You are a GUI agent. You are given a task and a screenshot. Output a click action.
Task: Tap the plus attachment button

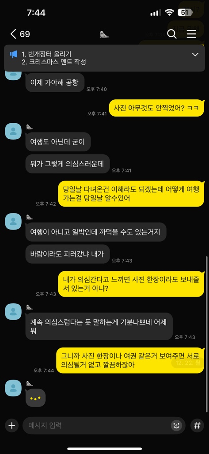11,425
